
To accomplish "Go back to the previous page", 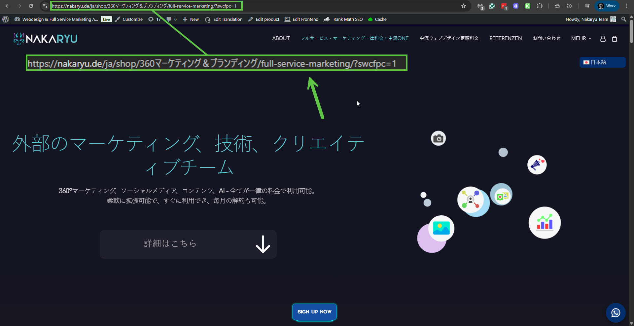I will coord(7,6).
